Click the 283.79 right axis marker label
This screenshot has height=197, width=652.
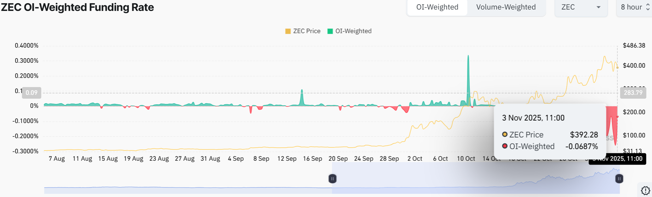point(633,93)
